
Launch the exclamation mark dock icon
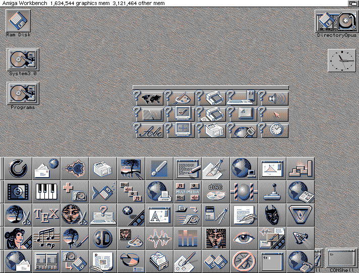click(x=159, y=169)
